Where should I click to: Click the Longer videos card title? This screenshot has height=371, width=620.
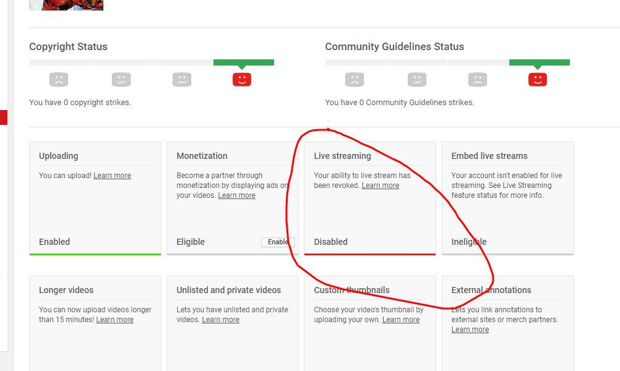point(66,290)
